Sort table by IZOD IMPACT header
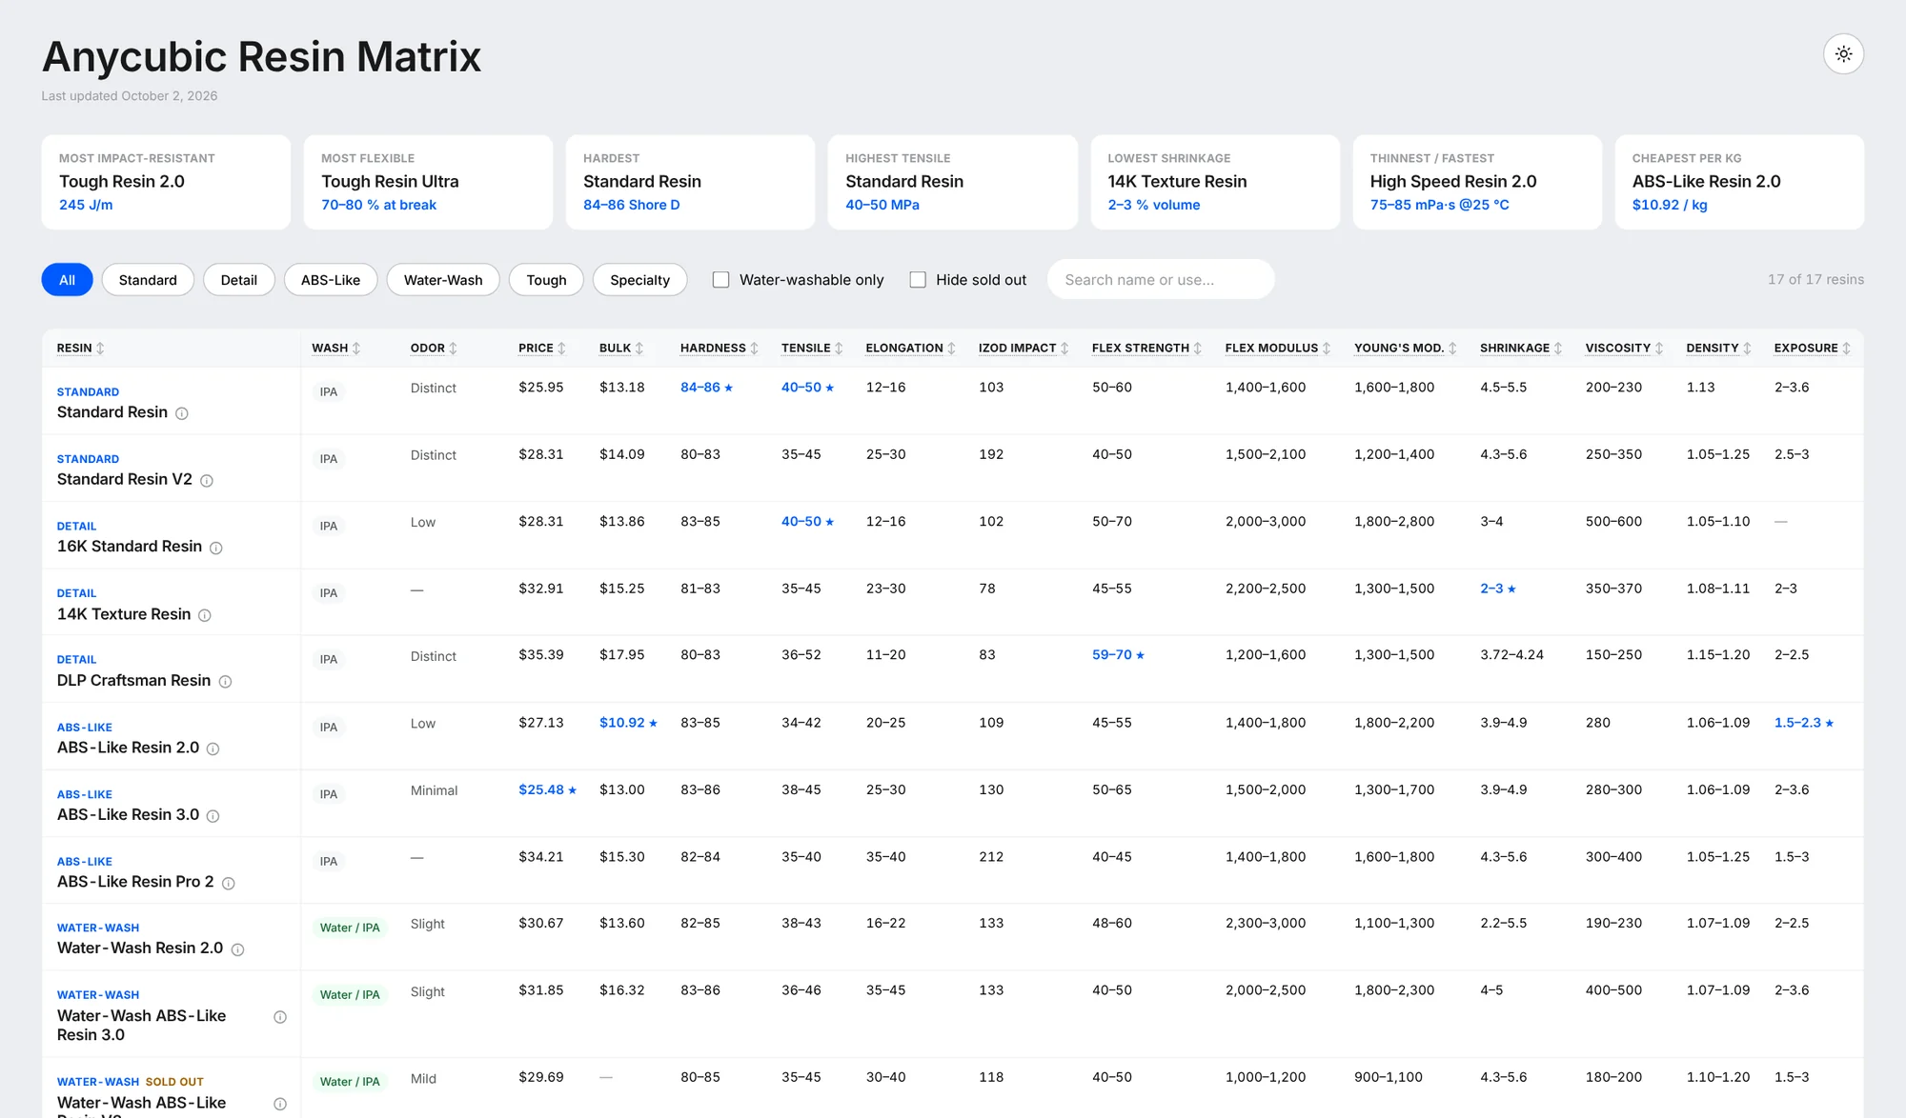 1024,349
